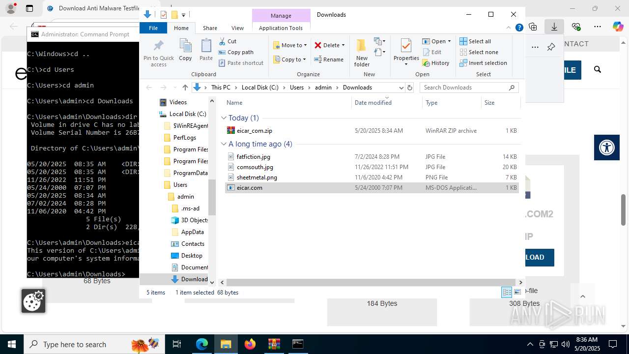Click Local Disk (C:) breadcrumb
Image resolution: width=629 pixels, height=354 pixels.
(x=260, y=88)
